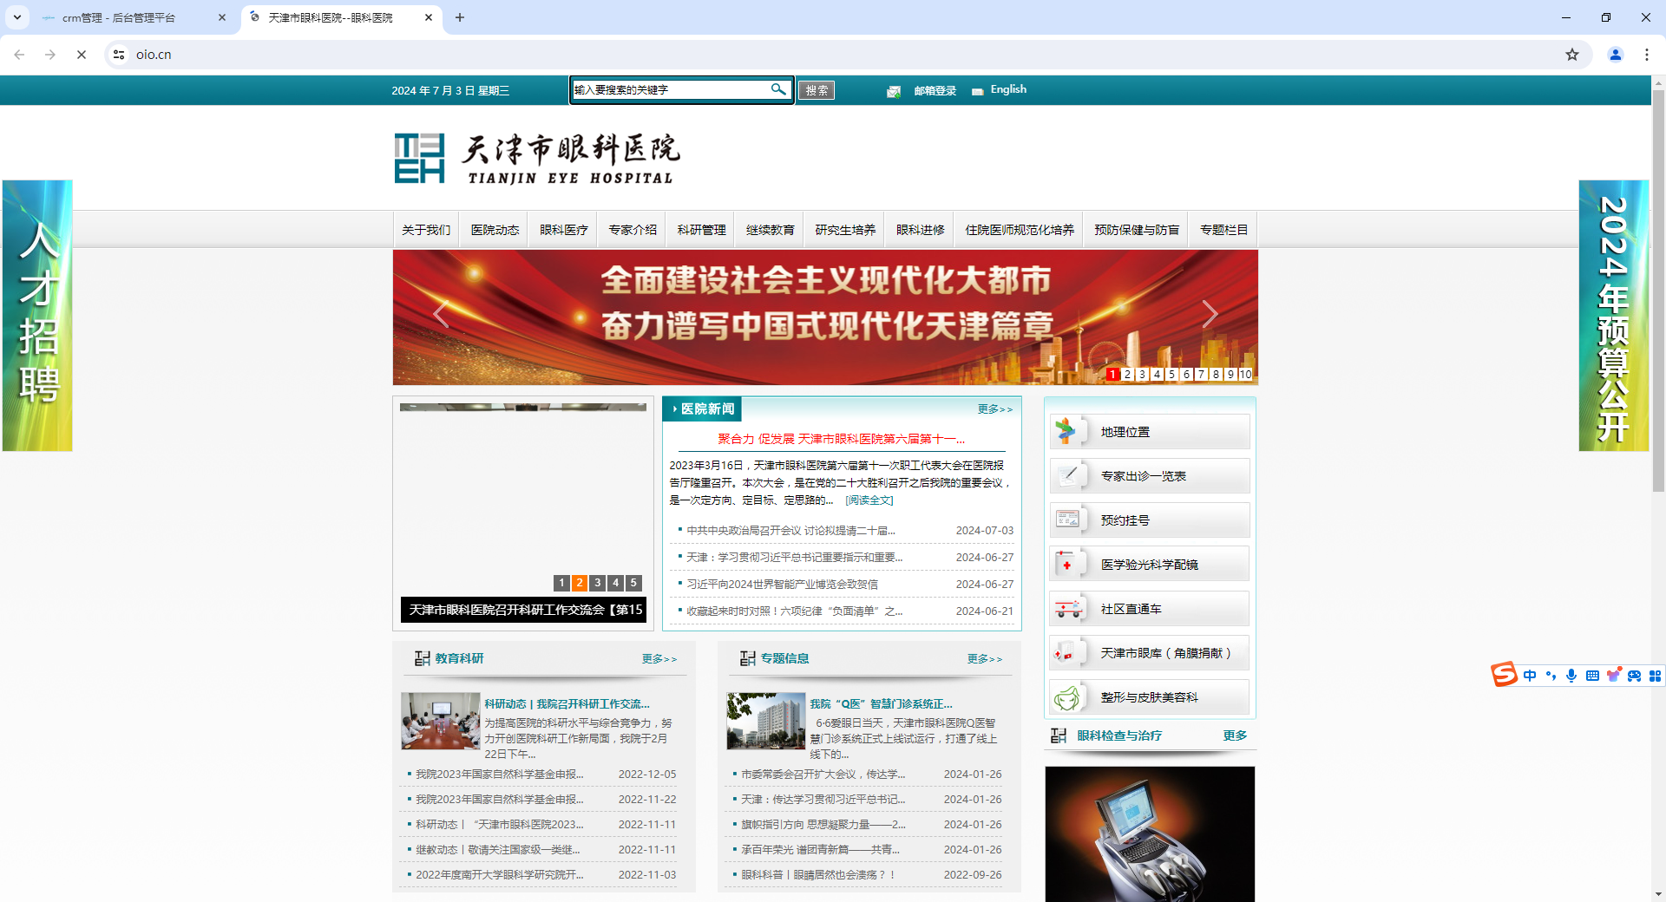Viewport: 1666px width, 902px height.
Task: Open news 中共中央政治局召开会议
Action: point(790,531)
